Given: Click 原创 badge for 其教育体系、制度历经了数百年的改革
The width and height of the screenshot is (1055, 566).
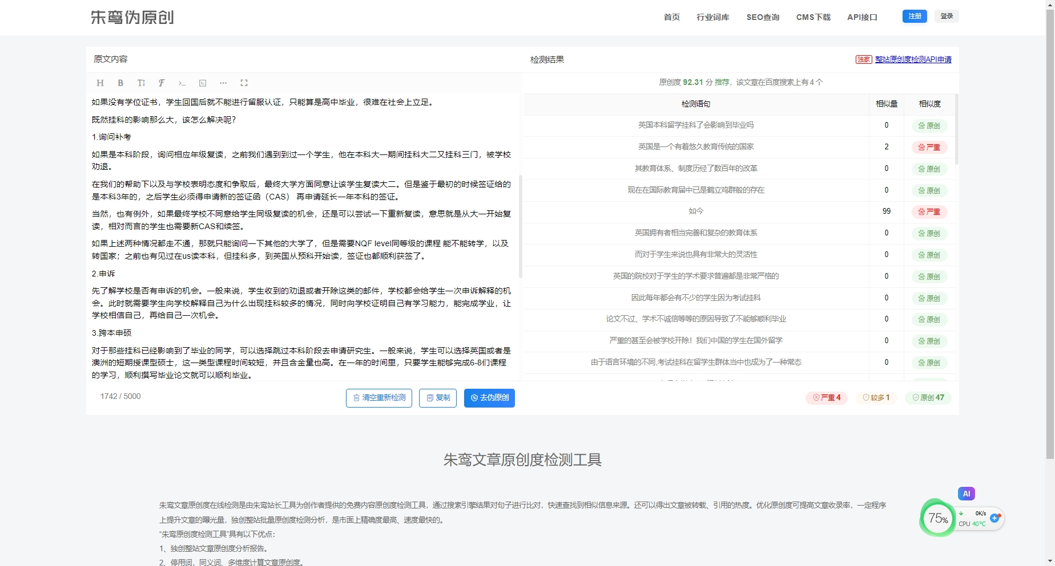Looking at the screenshot, I should click(x=929, y=169).
